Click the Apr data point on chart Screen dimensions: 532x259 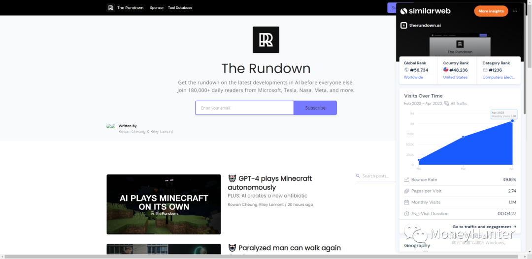512,121
